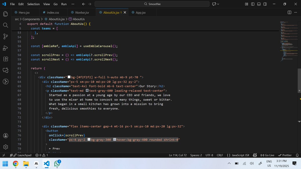
Task: Click the code minimap overview
Action: (x=288, y=41)
